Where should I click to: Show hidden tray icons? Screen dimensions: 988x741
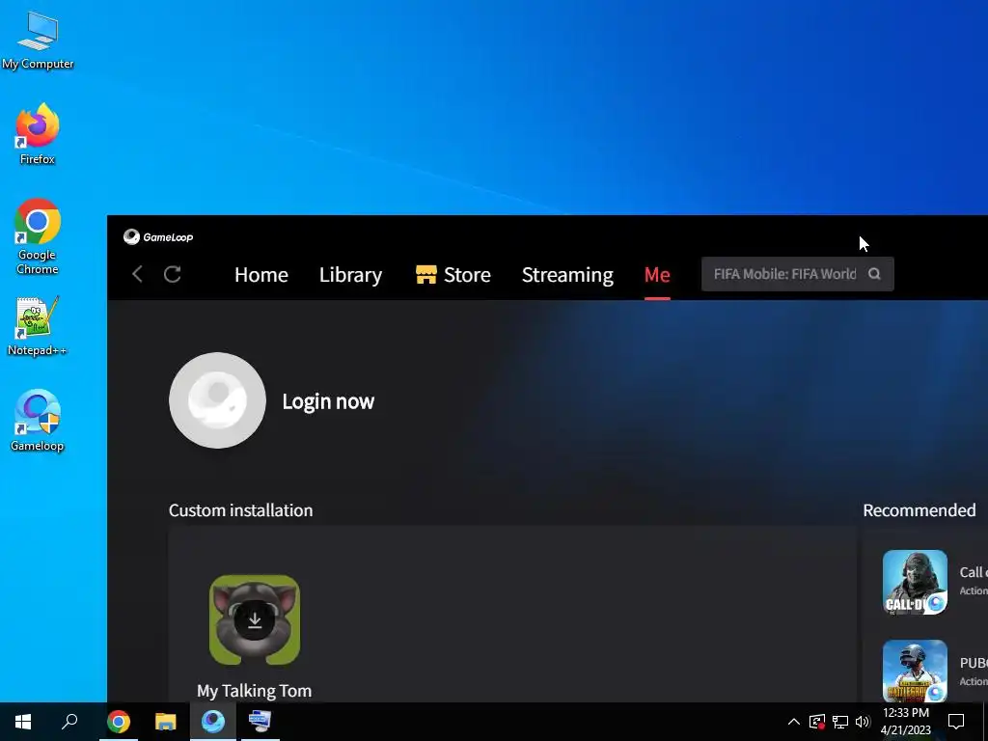pyautogui.click(x=794, y=722)
